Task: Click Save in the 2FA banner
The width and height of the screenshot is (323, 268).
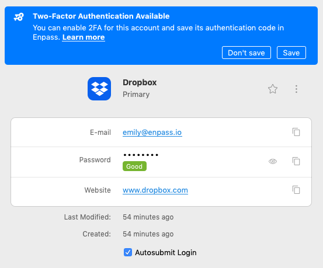Action: [291, 53]
